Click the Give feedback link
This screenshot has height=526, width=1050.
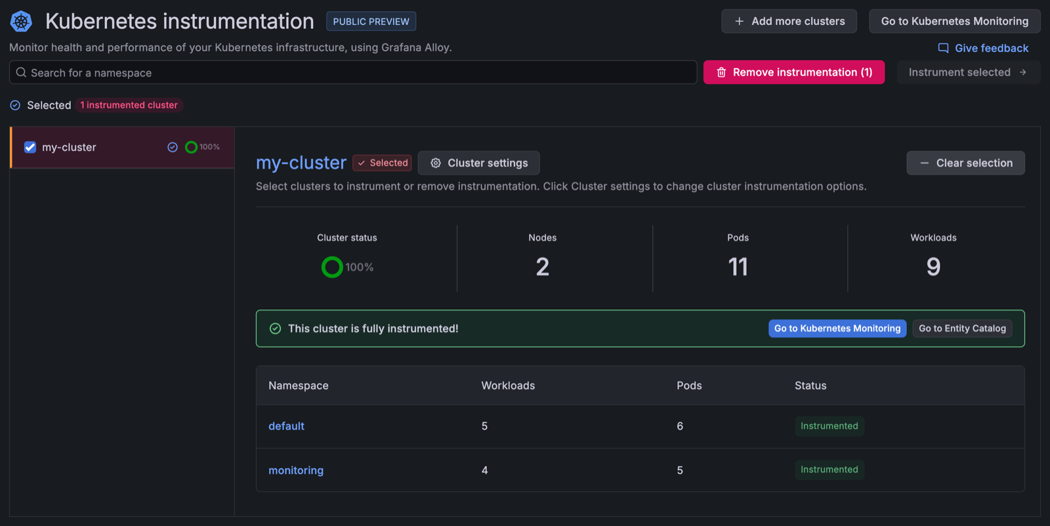point(983,48)
